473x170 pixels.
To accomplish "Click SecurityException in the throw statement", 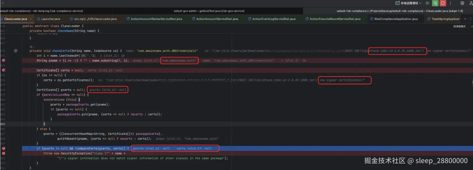I will coord(76,153).
